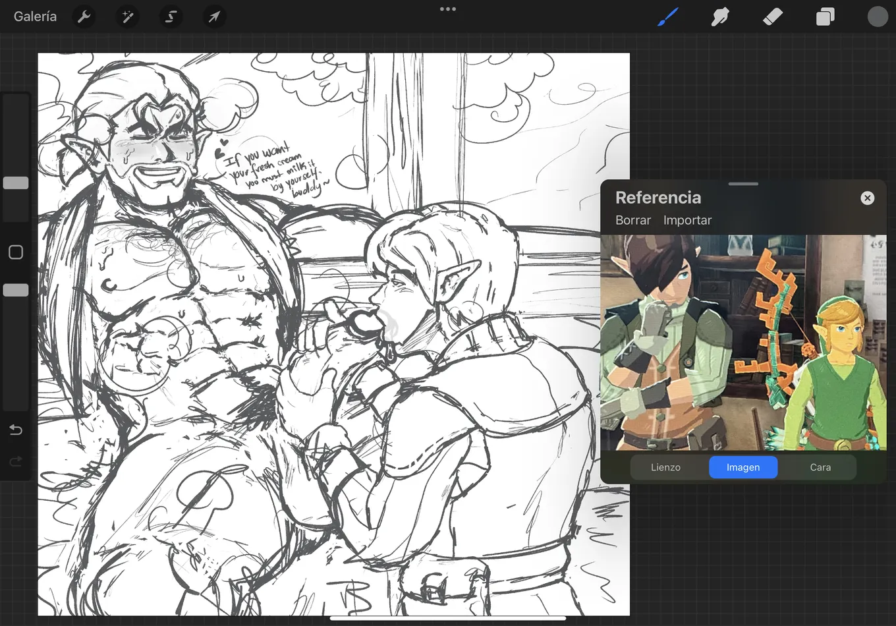
Task: Click the brush size slider handle
Action: (x=16, y=183)
